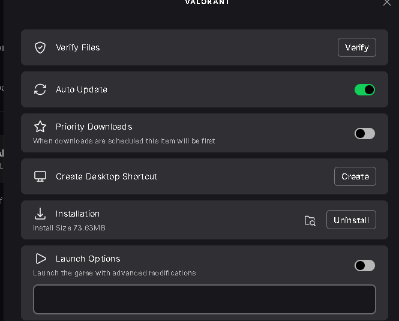This screenshot has width=399, height=321.
Task: Click the Verify button
Action: [x=357, y=47]
